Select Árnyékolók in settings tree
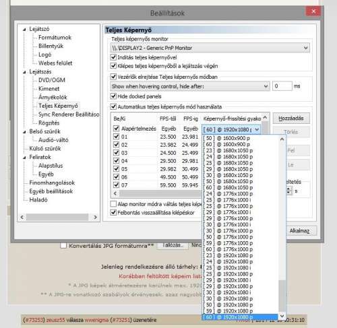337x328 pixels. pos(53,97)
